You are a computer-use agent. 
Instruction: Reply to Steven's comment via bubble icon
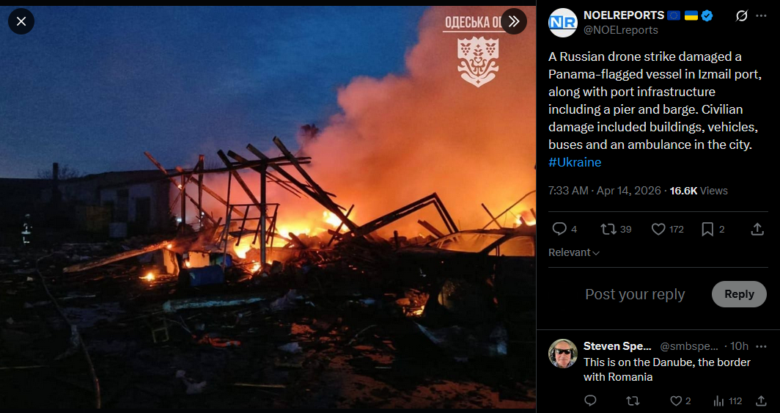pos(590,401)
